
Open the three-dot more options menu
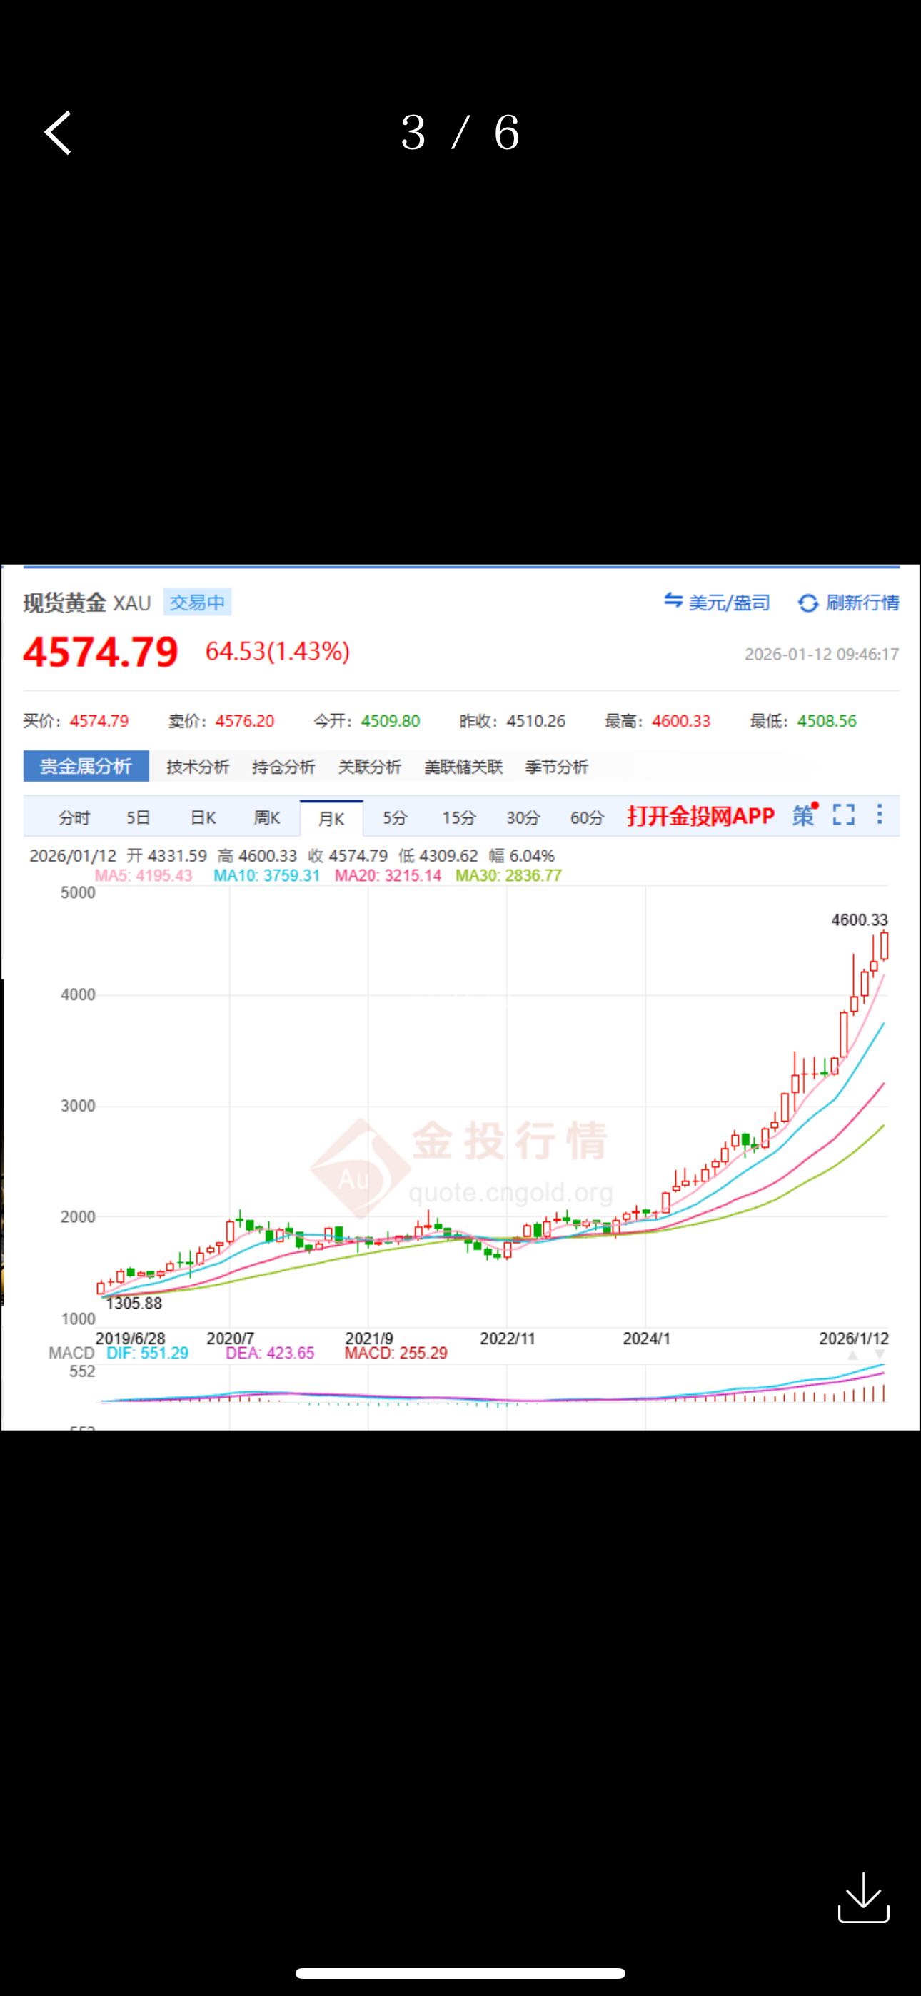click(x=879, y=814)
